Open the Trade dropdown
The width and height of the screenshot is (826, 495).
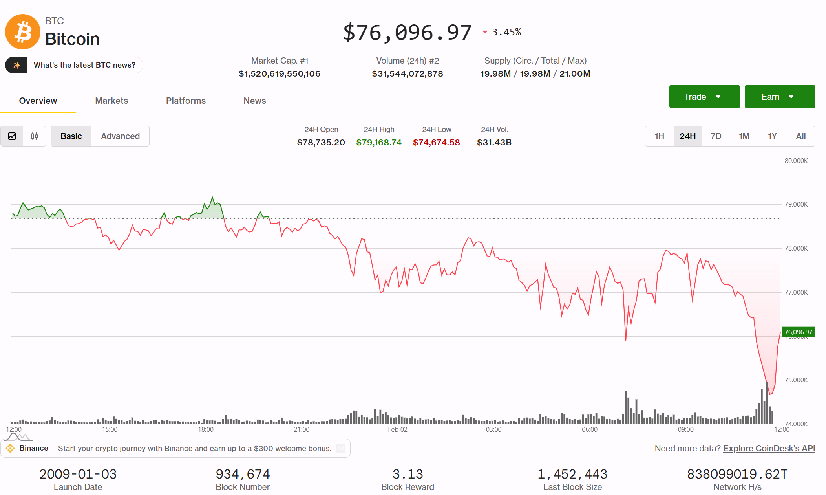[704, 97]
